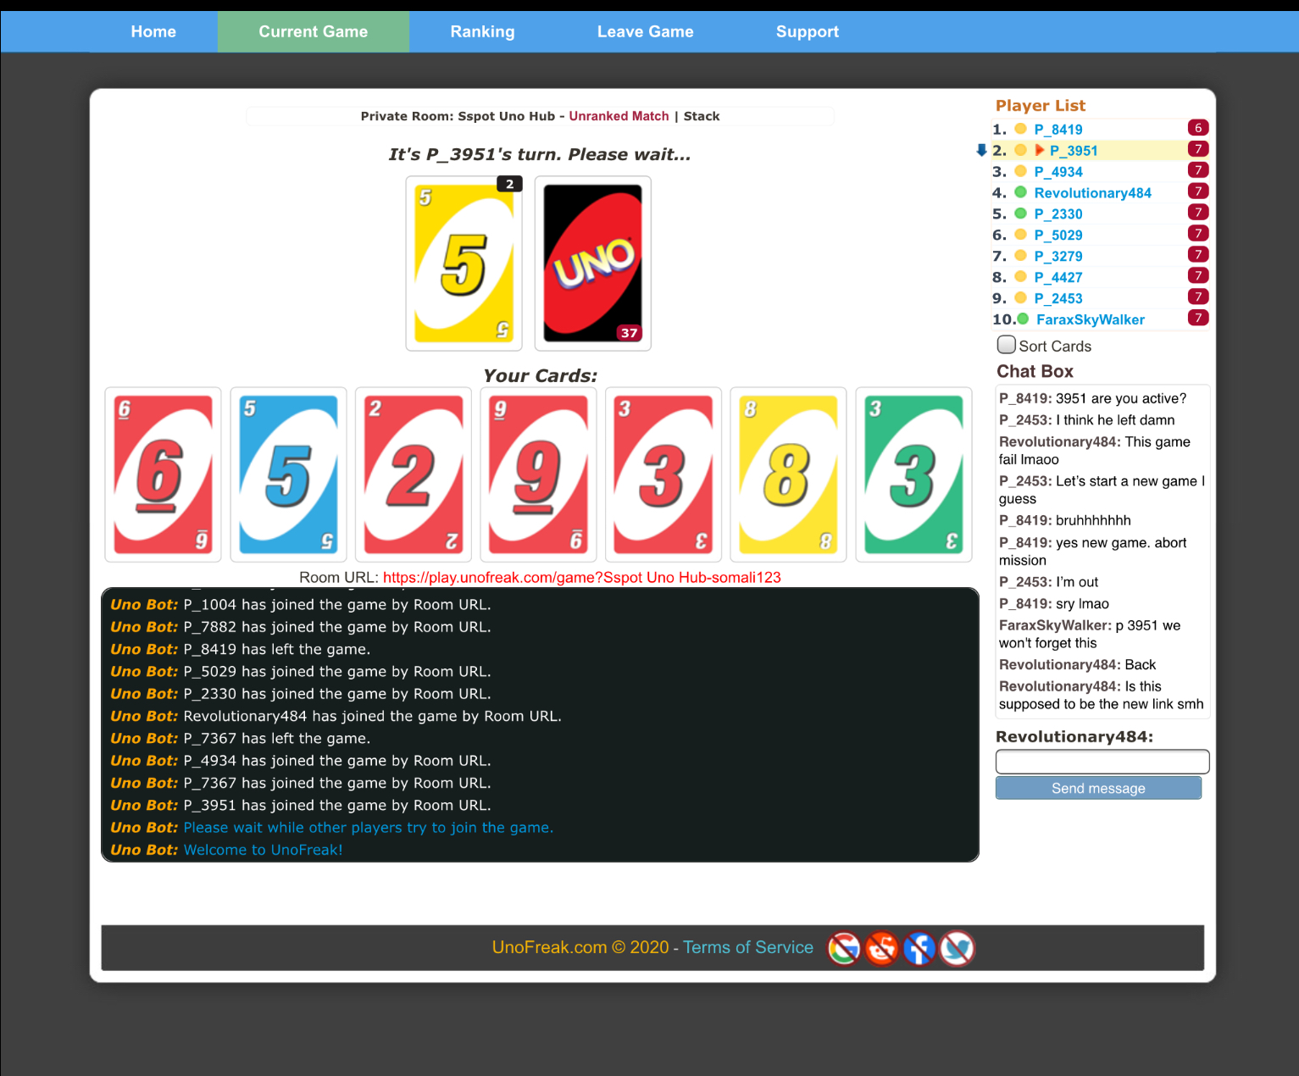The image size is (1299, 1076).
Task: Click the crossed-out Twitter icon in footer
Action: 957,948
